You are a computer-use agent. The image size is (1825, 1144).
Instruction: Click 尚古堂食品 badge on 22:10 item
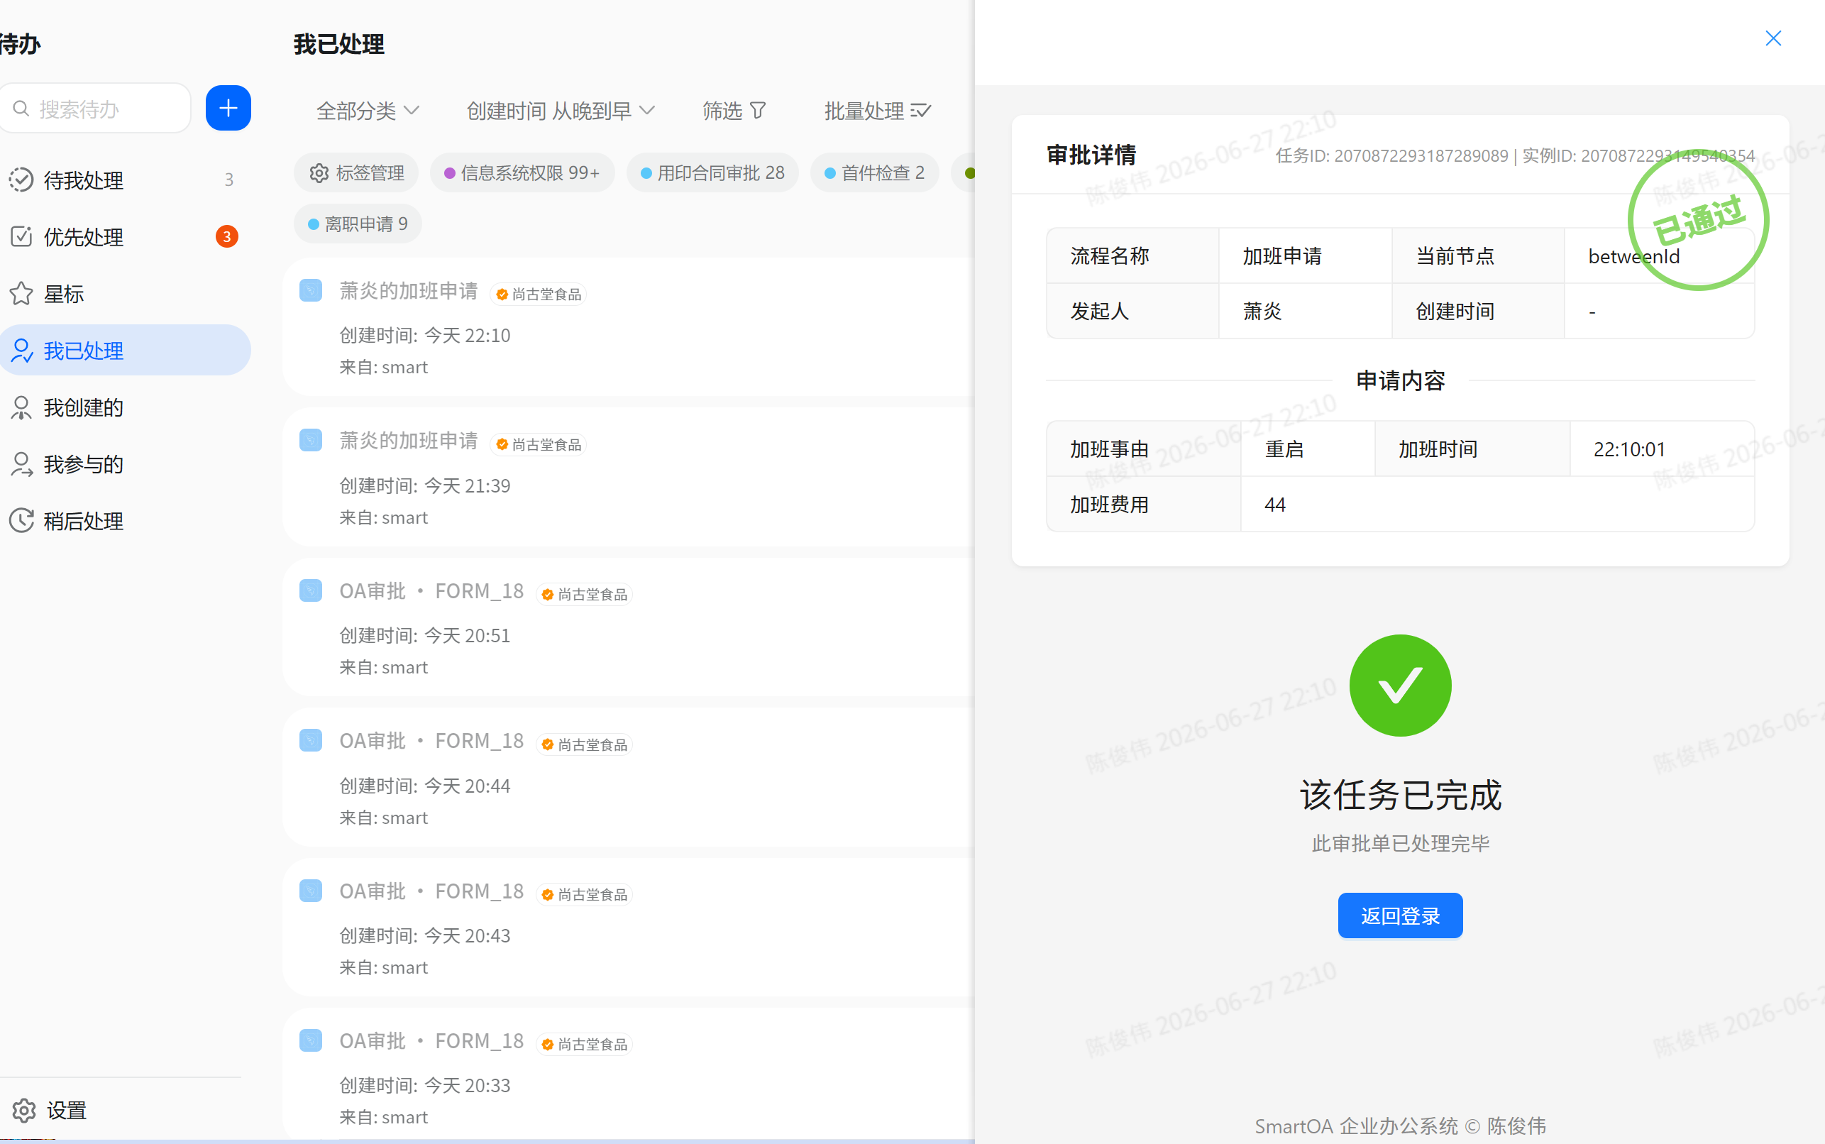tap(539, 294)
